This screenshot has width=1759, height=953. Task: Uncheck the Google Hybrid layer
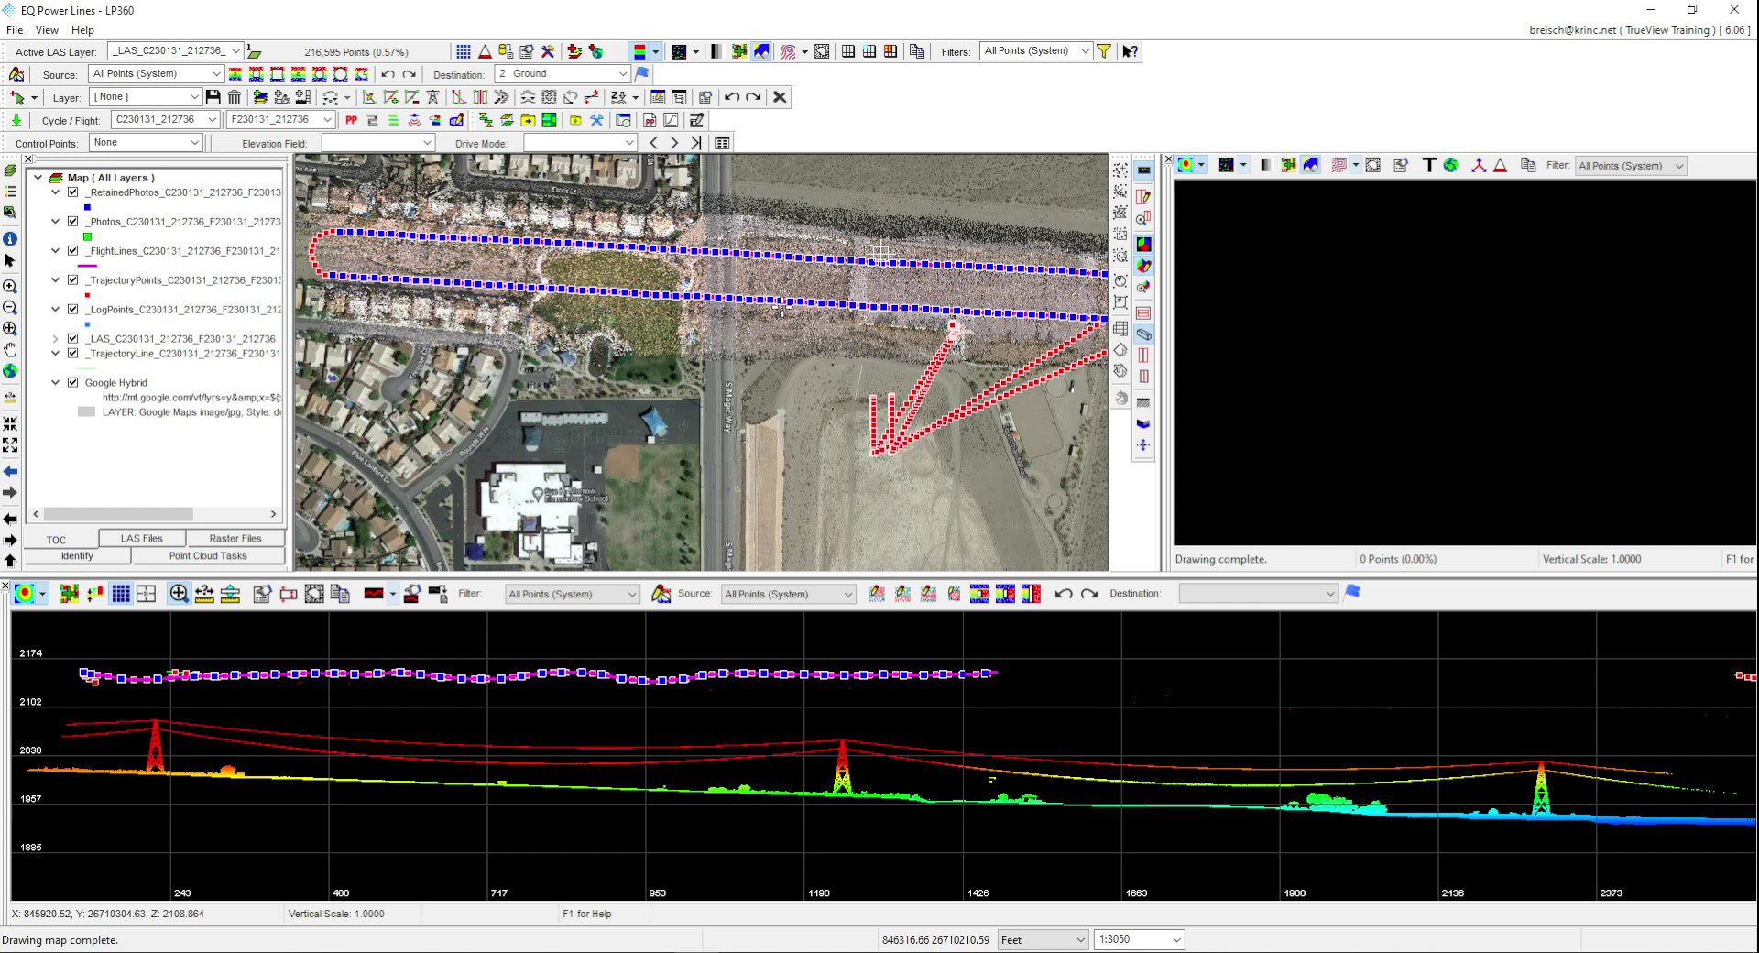(x=73, y=382)
